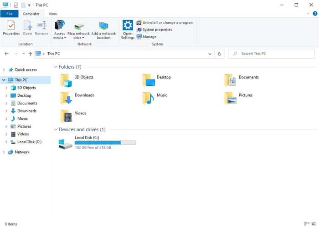The width and height of the screenshot is (319, 228).
Task: Switch to the View ribbon tab
Action: click(x=53, y=14)
